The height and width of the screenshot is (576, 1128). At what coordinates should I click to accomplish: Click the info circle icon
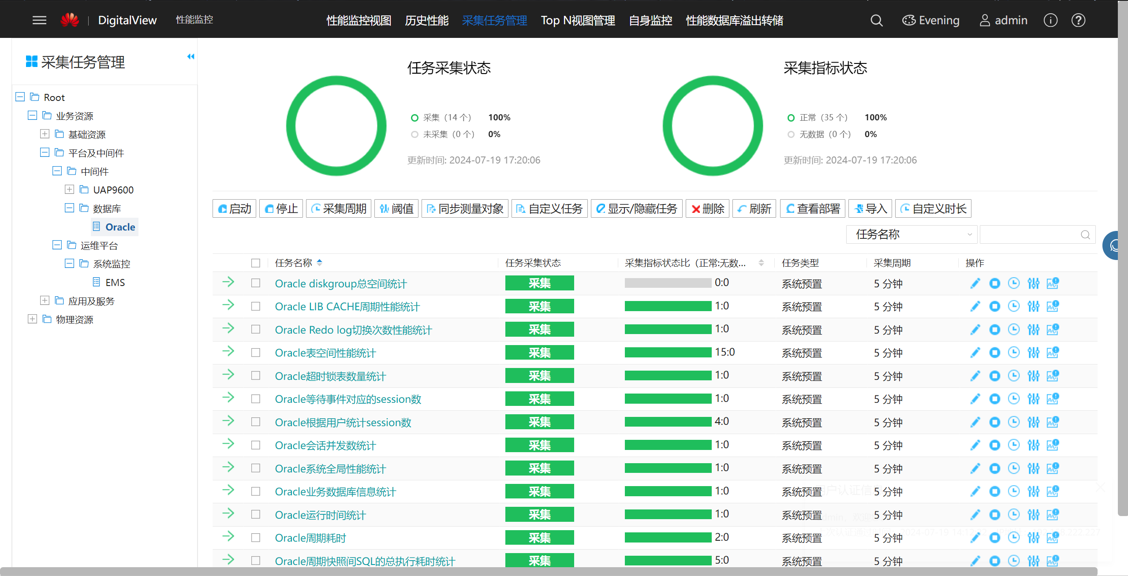click(1050, 20)
